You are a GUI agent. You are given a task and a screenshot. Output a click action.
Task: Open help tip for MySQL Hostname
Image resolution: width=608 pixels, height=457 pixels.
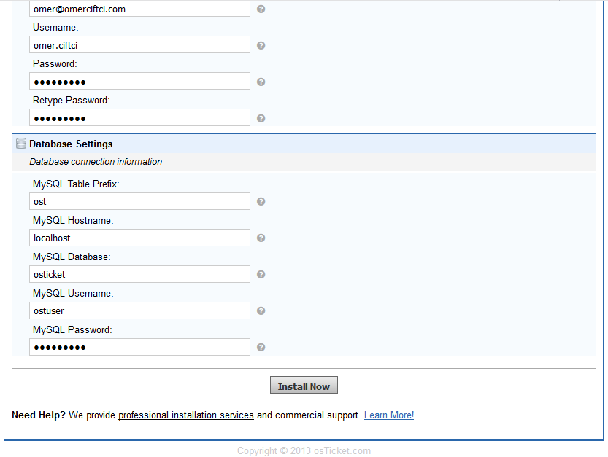[261, 238]
